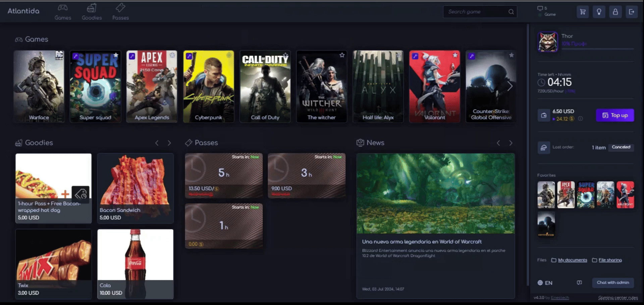Click the search magnifier icon

(x=511, y=12)
